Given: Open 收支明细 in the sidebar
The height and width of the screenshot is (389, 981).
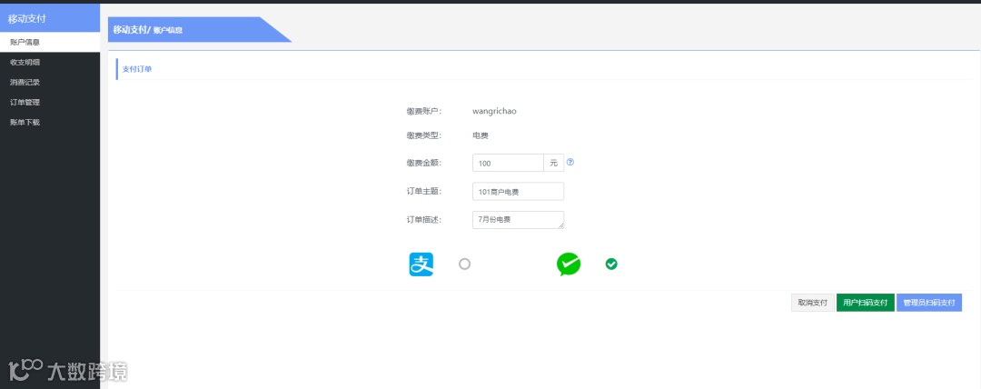Looking at the screenshot, I should pos(50,62).
